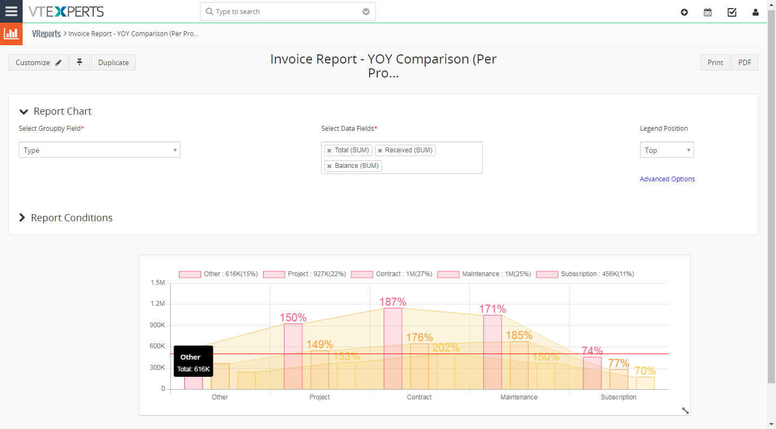
Task: Expand the Report Conditions section
Action: [x=22, y=217]
